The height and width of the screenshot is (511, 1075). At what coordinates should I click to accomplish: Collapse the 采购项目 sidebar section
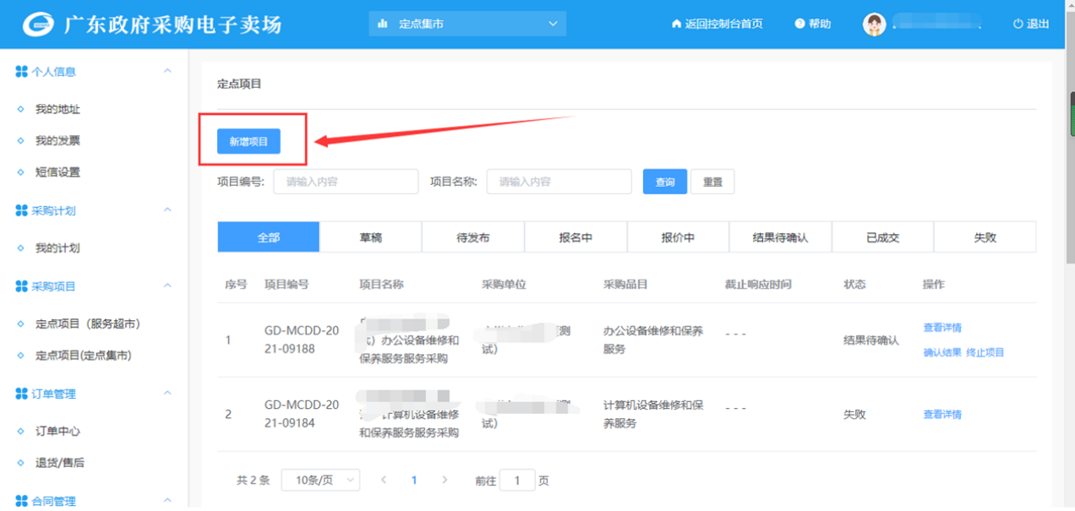[167, 286]
